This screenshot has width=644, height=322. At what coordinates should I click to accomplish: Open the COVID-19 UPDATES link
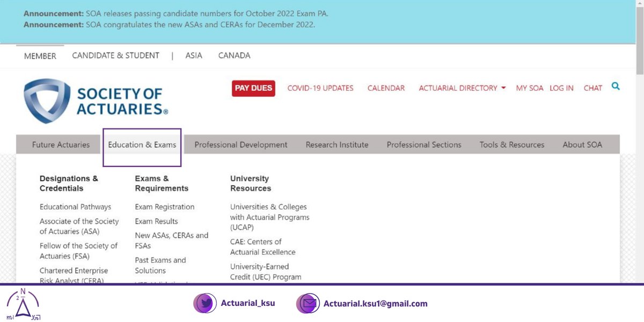[320, 88]
